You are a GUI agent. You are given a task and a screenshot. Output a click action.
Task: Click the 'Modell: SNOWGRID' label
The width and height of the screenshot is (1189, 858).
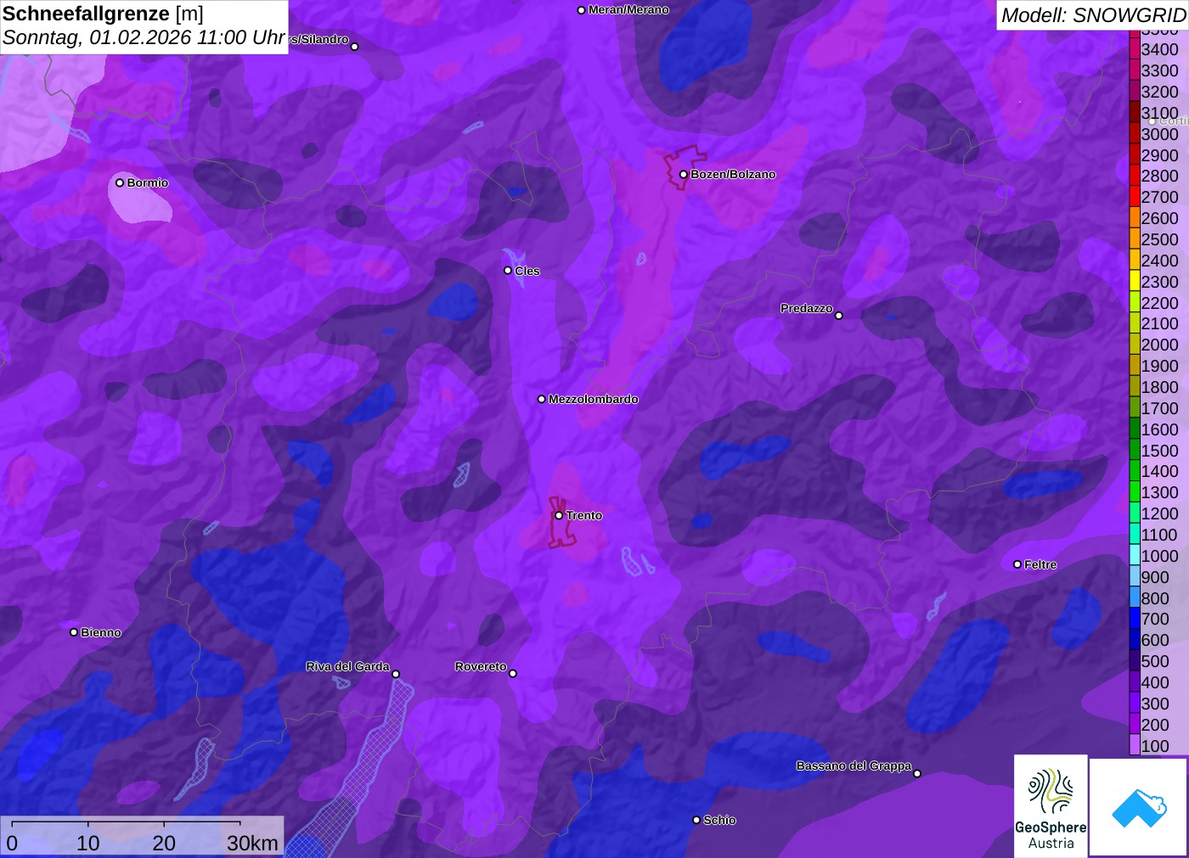1093,14
